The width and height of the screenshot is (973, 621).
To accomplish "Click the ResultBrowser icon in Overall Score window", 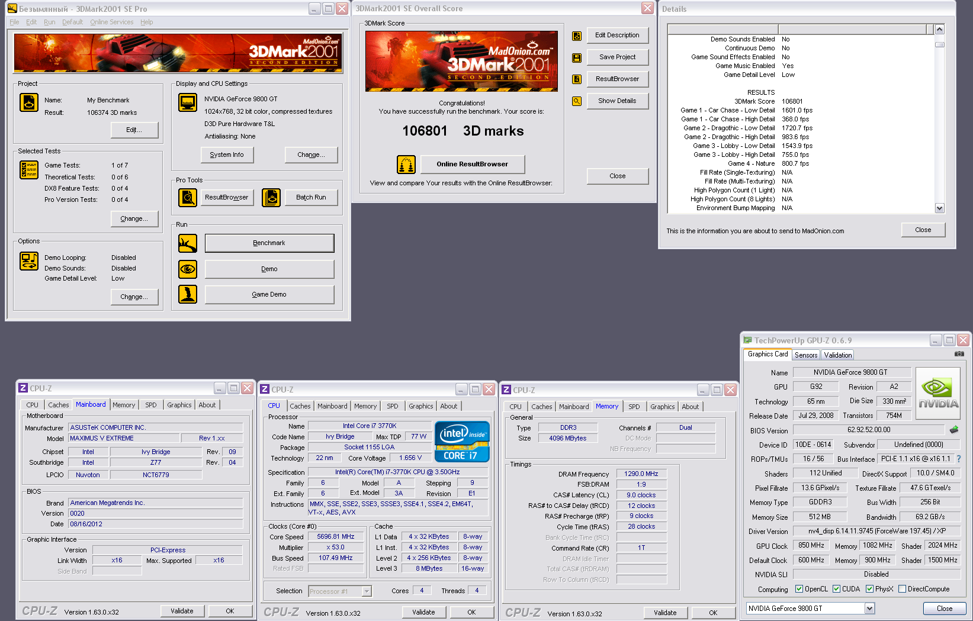I will click(576, 79).
